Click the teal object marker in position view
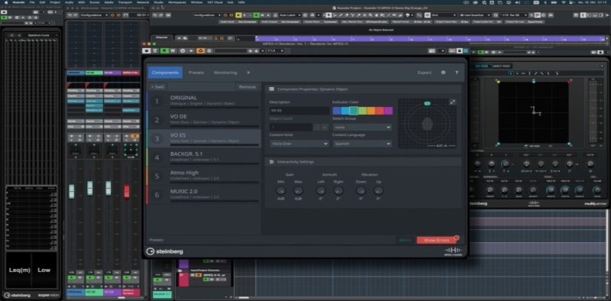 [x=427, y=103]
